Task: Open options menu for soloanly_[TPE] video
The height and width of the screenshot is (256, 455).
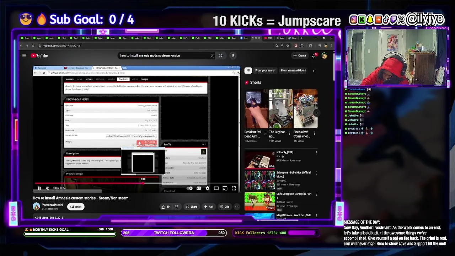Action: pyautogui.click(x=316, y=153)
